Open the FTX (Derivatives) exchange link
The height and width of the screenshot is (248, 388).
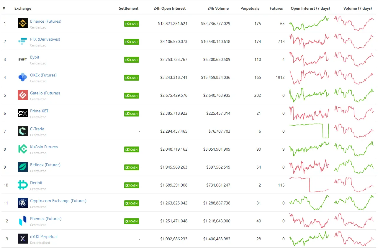[x=45, y=39]
